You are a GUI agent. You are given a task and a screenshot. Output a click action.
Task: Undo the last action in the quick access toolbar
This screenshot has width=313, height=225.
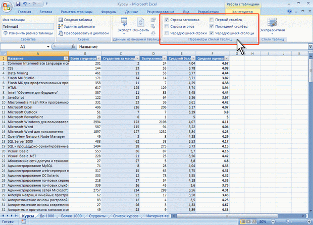(x=25, y=4)
